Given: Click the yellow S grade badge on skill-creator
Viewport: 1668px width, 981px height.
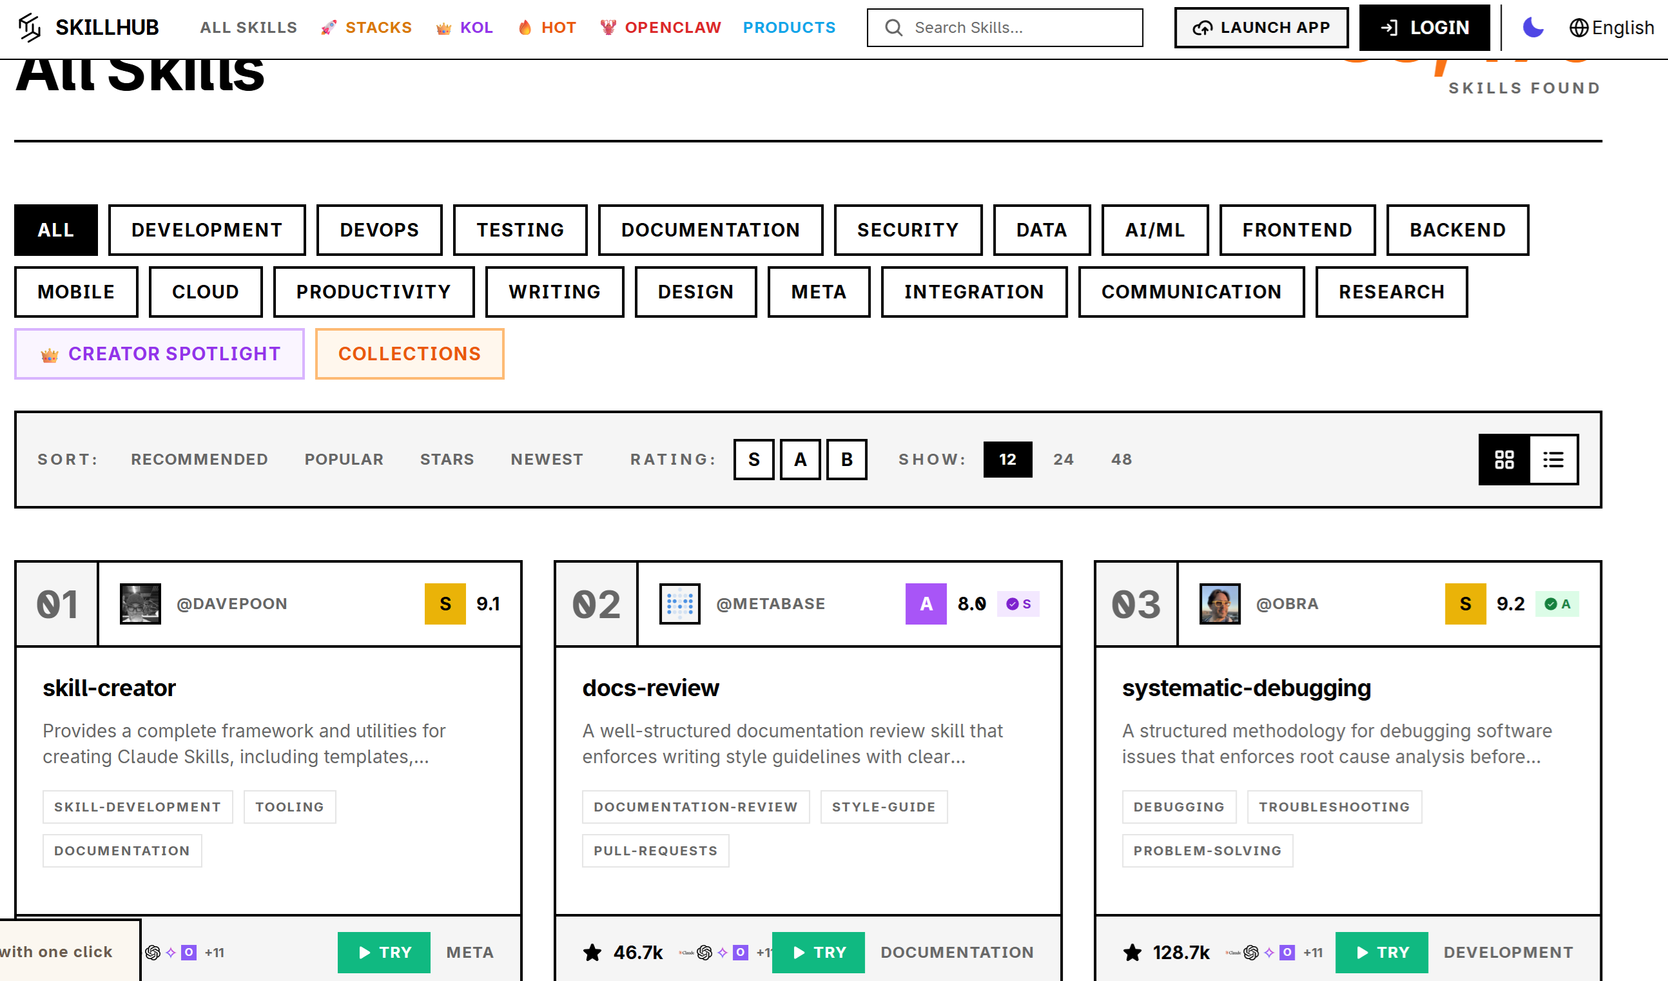Looking at the screenshot, I should pos(445,604).
